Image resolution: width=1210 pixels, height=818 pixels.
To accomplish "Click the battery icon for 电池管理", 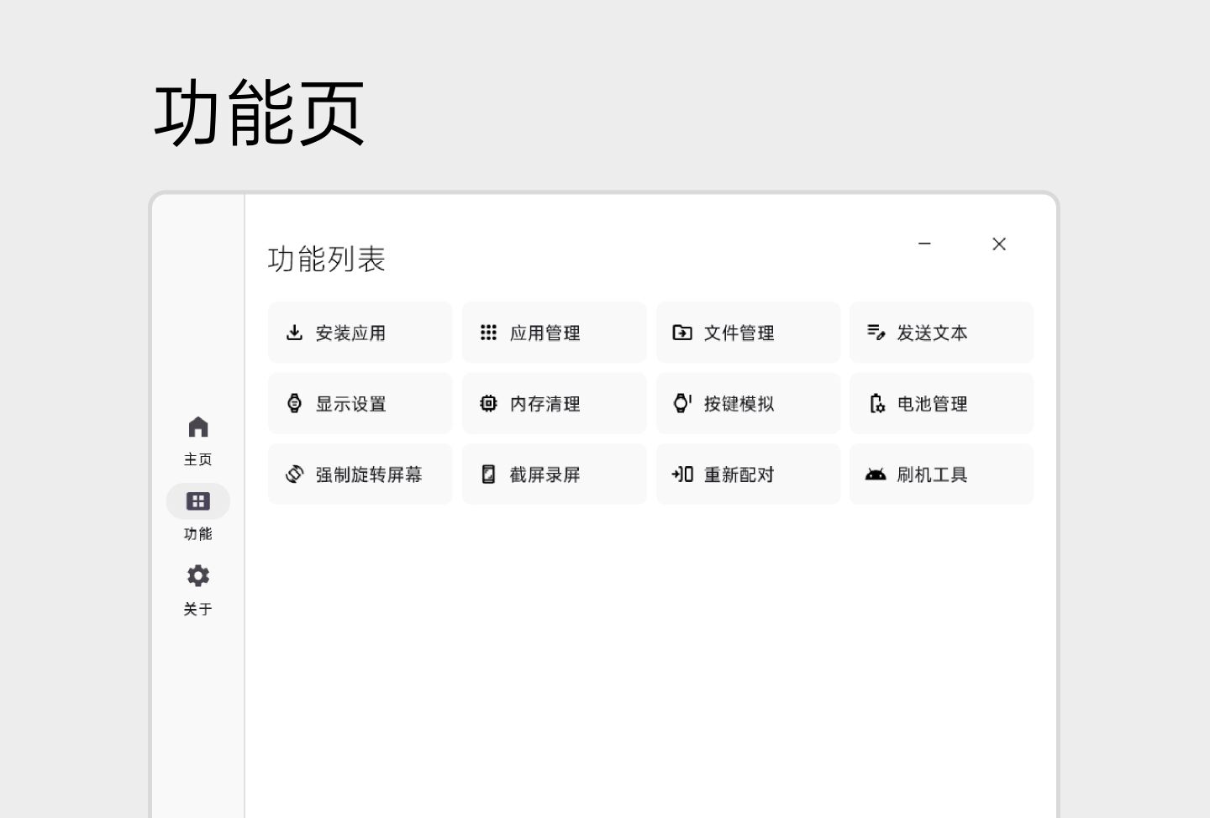I will [876, 403].
